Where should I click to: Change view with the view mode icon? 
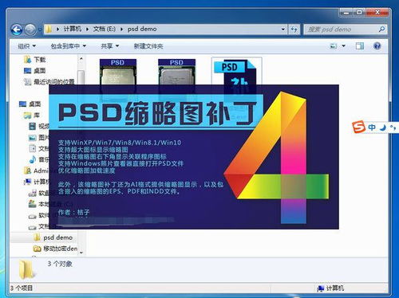(x=334, y=46)
